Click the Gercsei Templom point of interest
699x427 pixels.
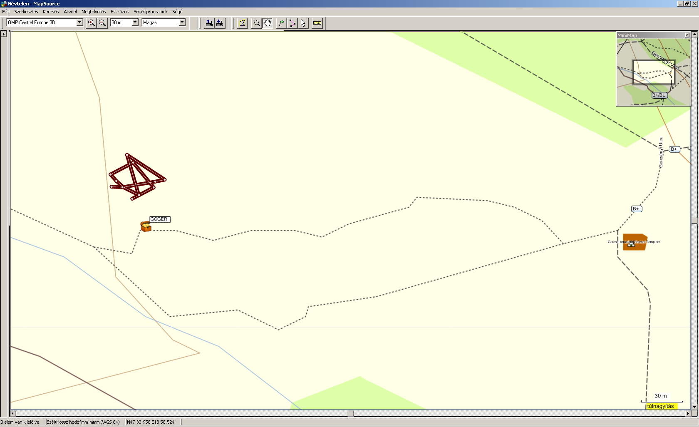pyautogui.click(x=634, y=242)
